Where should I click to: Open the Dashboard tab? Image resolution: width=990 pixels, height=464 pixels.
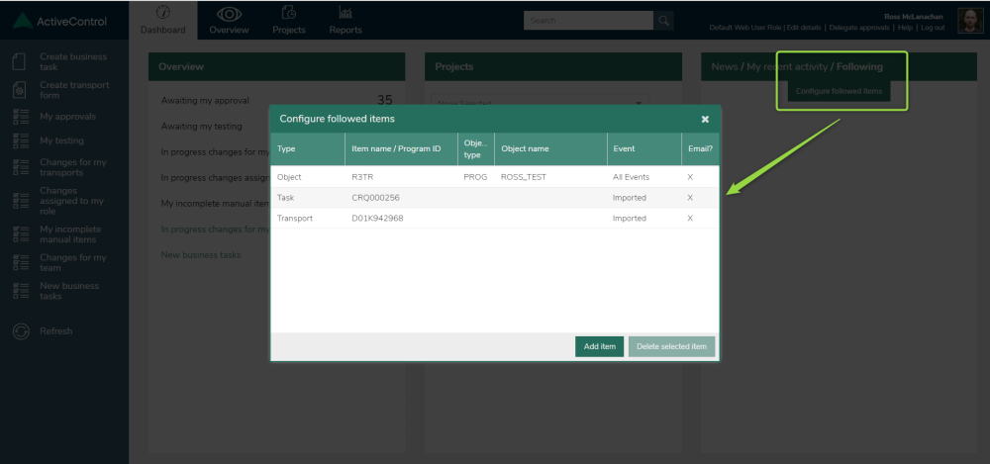(x=163, y=20)
